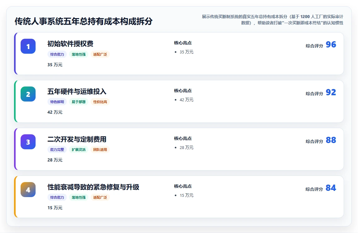Click 28 万元 below the third card tags

(55, 160)
